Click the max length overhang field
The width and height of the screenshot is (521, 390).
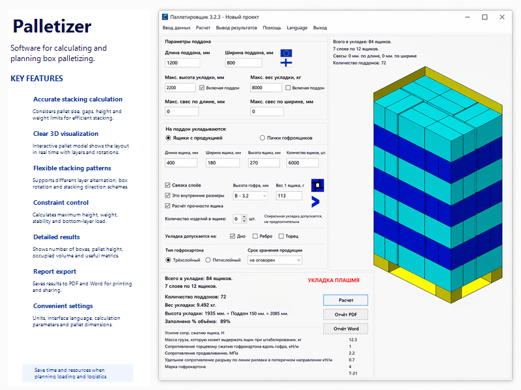[x=182, y=111]
